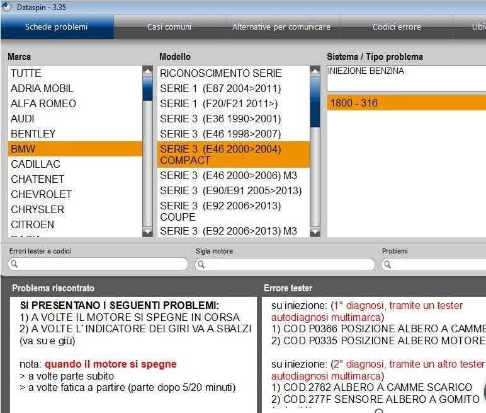Select ALFA ROMEO brand
The height and width of the screenshot is (413, 486).
[75, 103]
